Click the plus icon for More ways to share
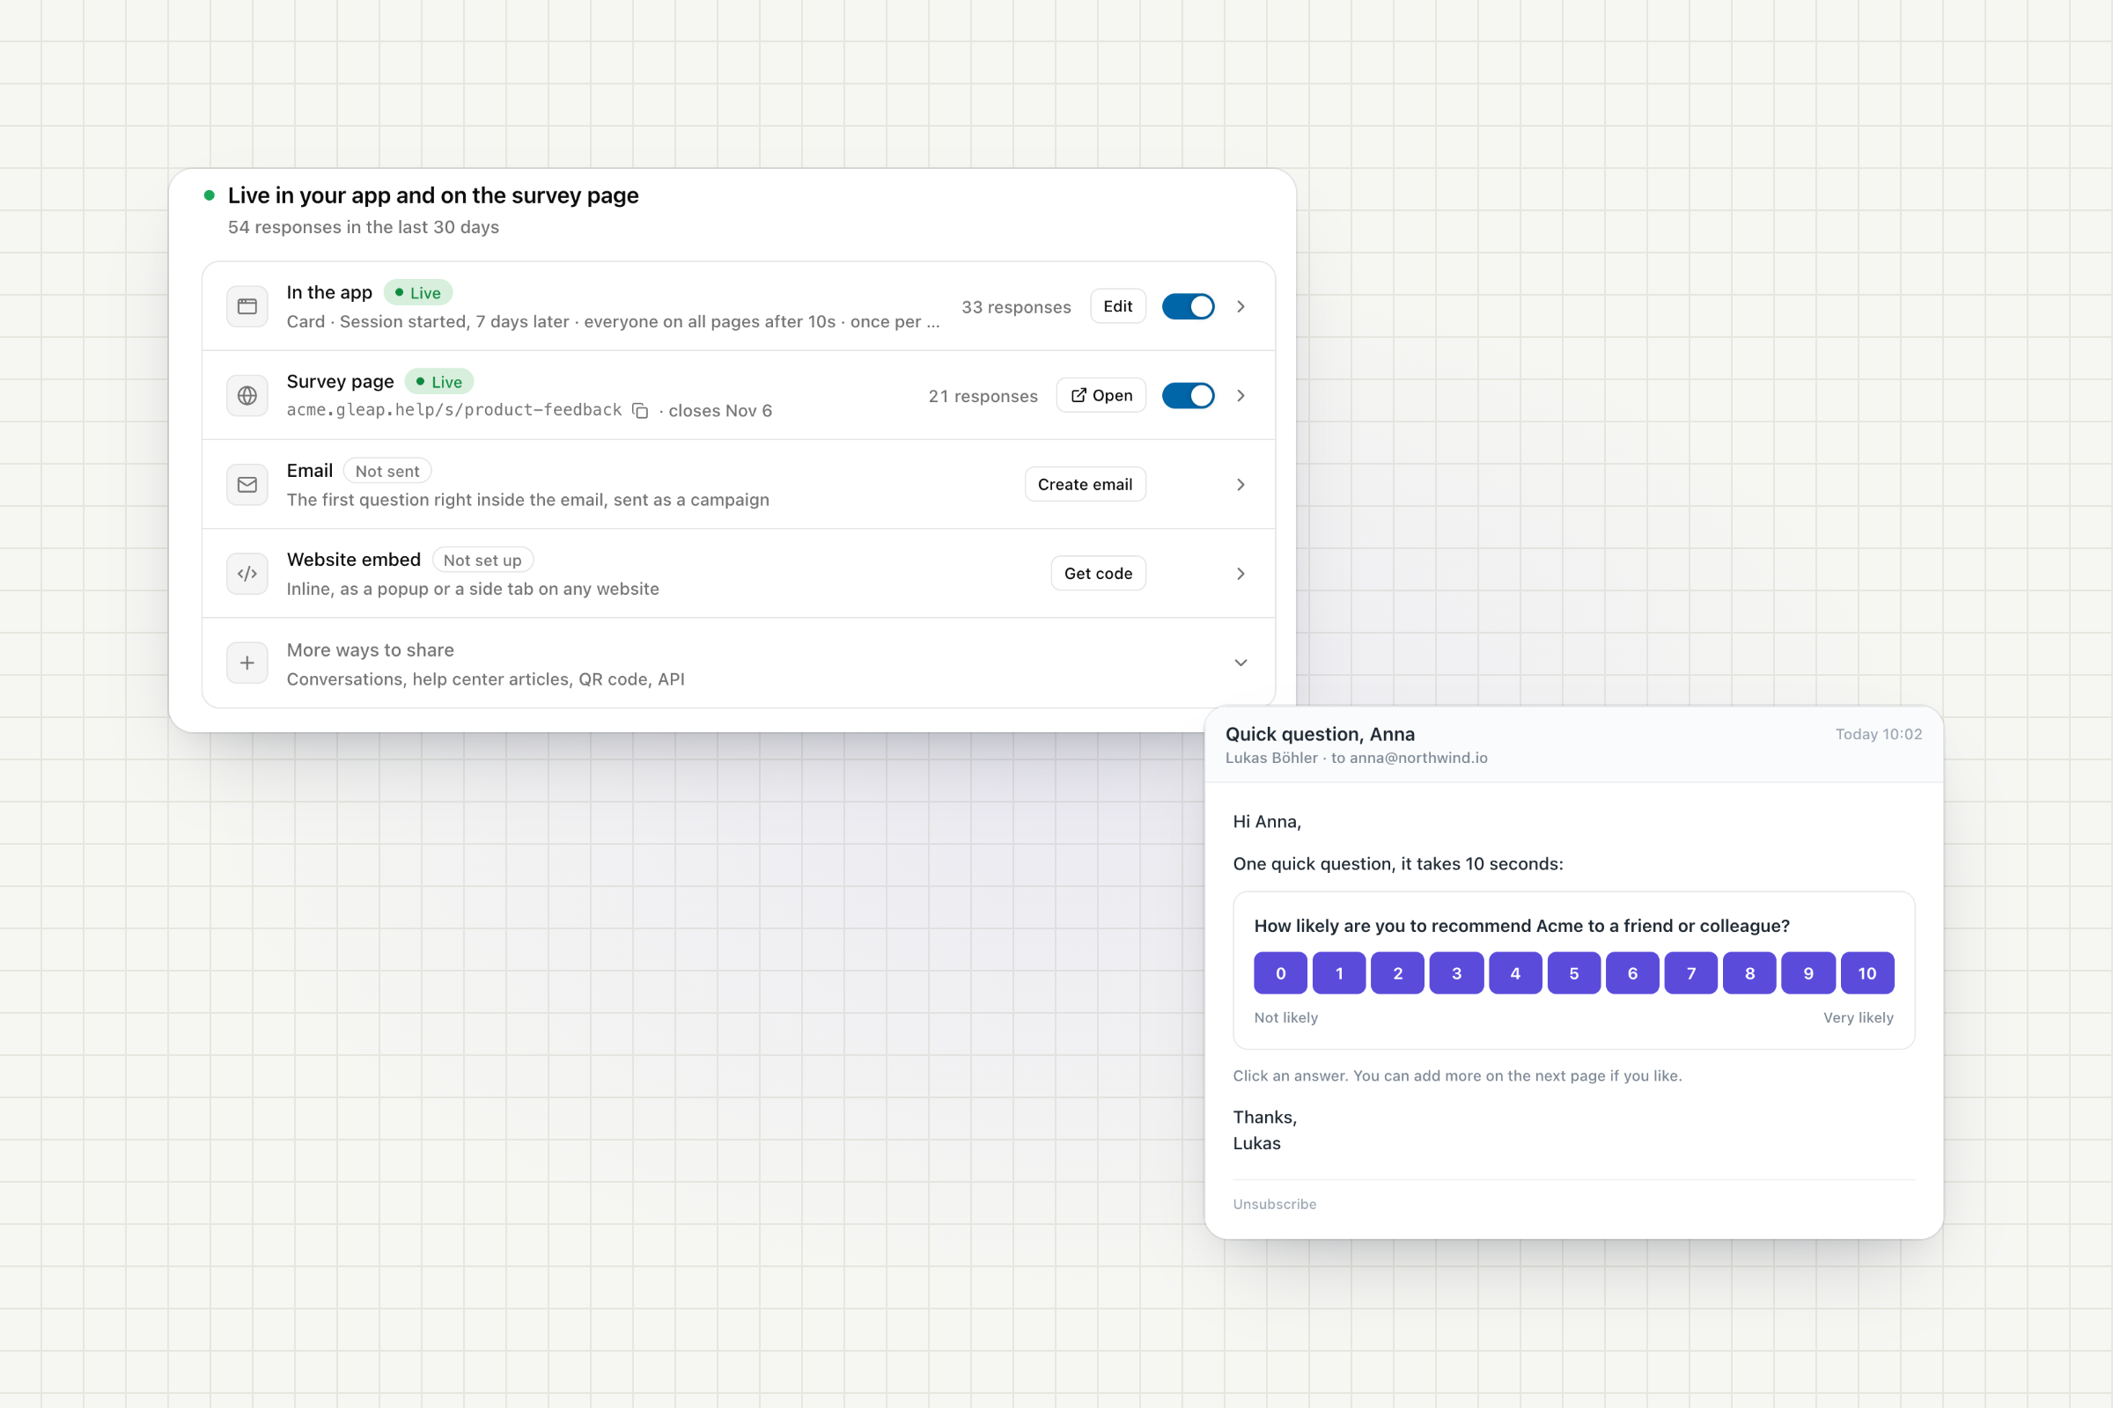The width and height of the screenshot is (2113, 1408). coord(247,663)
